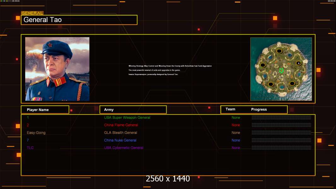
Task: Click progress bar for USA Super Weapon General
Action: click(x=281, y=117)
